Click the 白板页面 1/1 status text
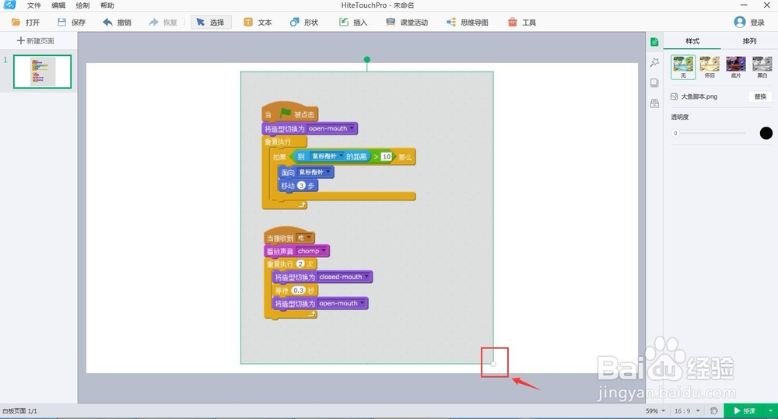Viewport: 778px width, 419px height. (20, 411)
